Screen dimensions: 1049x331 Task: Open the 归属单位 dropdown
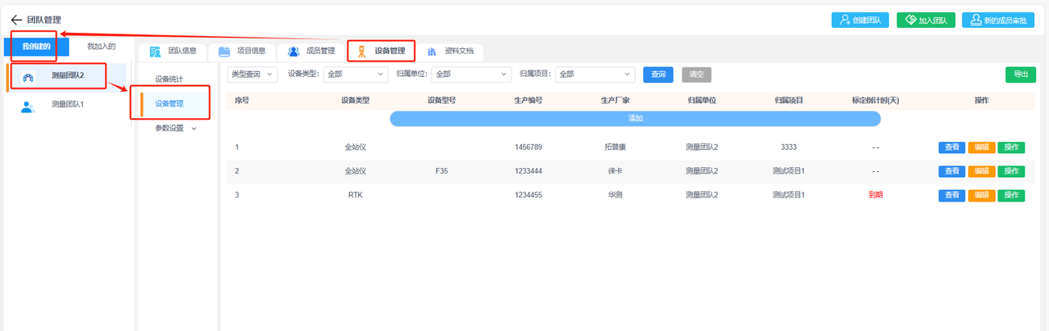pos(470,75)
